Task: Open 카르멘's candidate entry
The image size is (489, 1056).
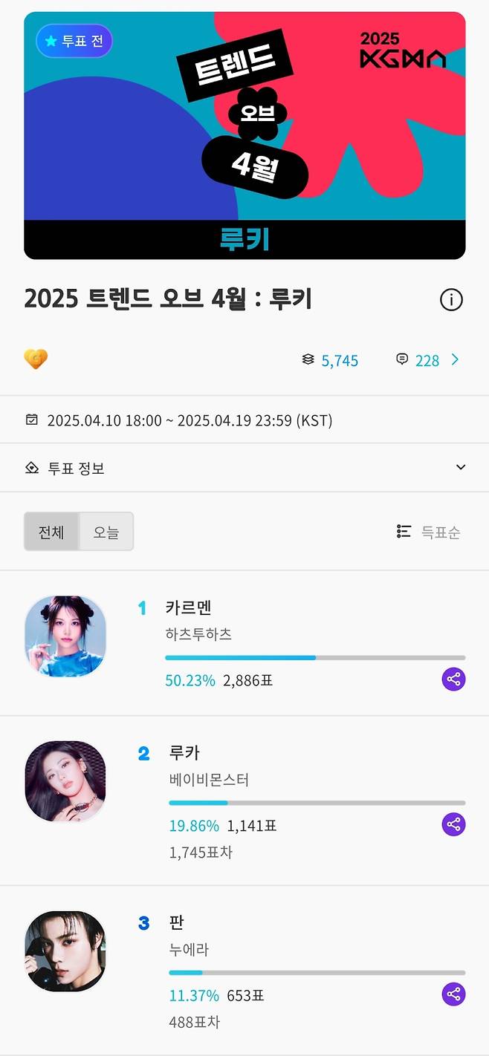Action: (187, 607)
